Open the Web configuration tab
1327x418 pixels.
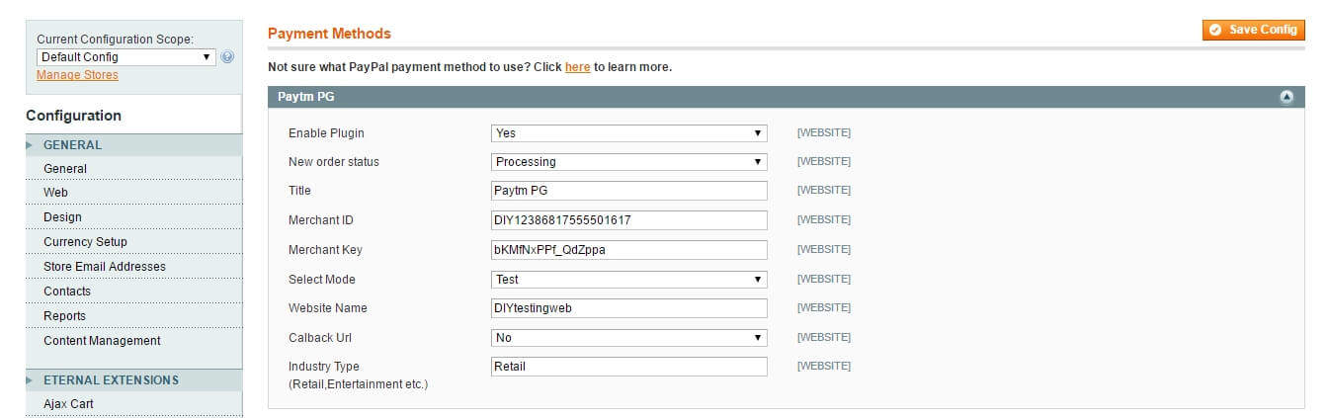[56, 193]
